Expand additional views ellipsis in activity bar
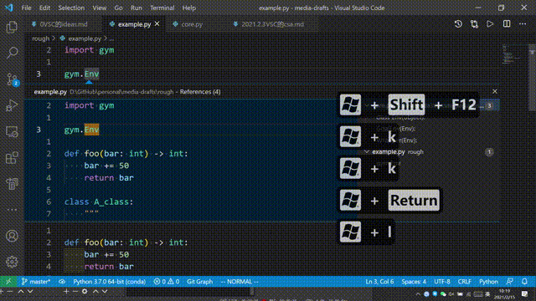This screenshot has height=301, width=536. 12,210
